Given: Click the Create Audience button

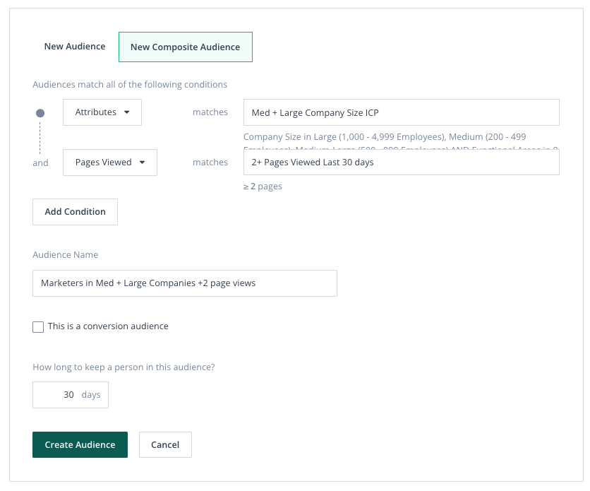Looking at the screenshot, I should click(80, 444).
